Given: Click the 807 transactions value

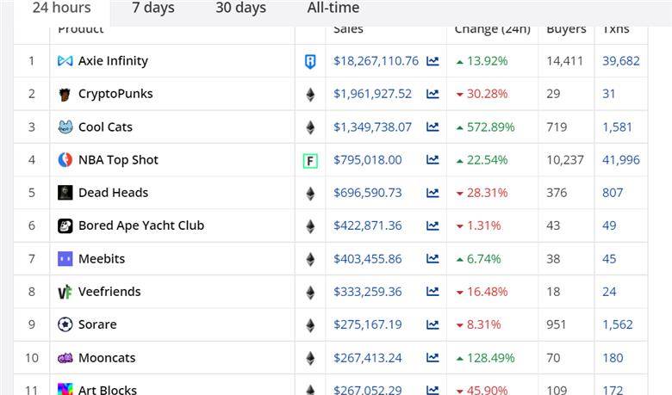Looking at the screenshot, I should click(613, 193).
